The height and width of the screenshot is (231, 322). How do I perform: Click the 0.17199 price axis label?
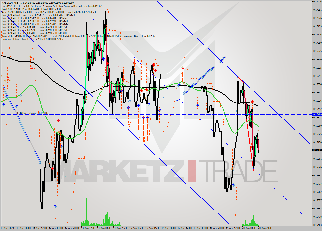point(317,26)
